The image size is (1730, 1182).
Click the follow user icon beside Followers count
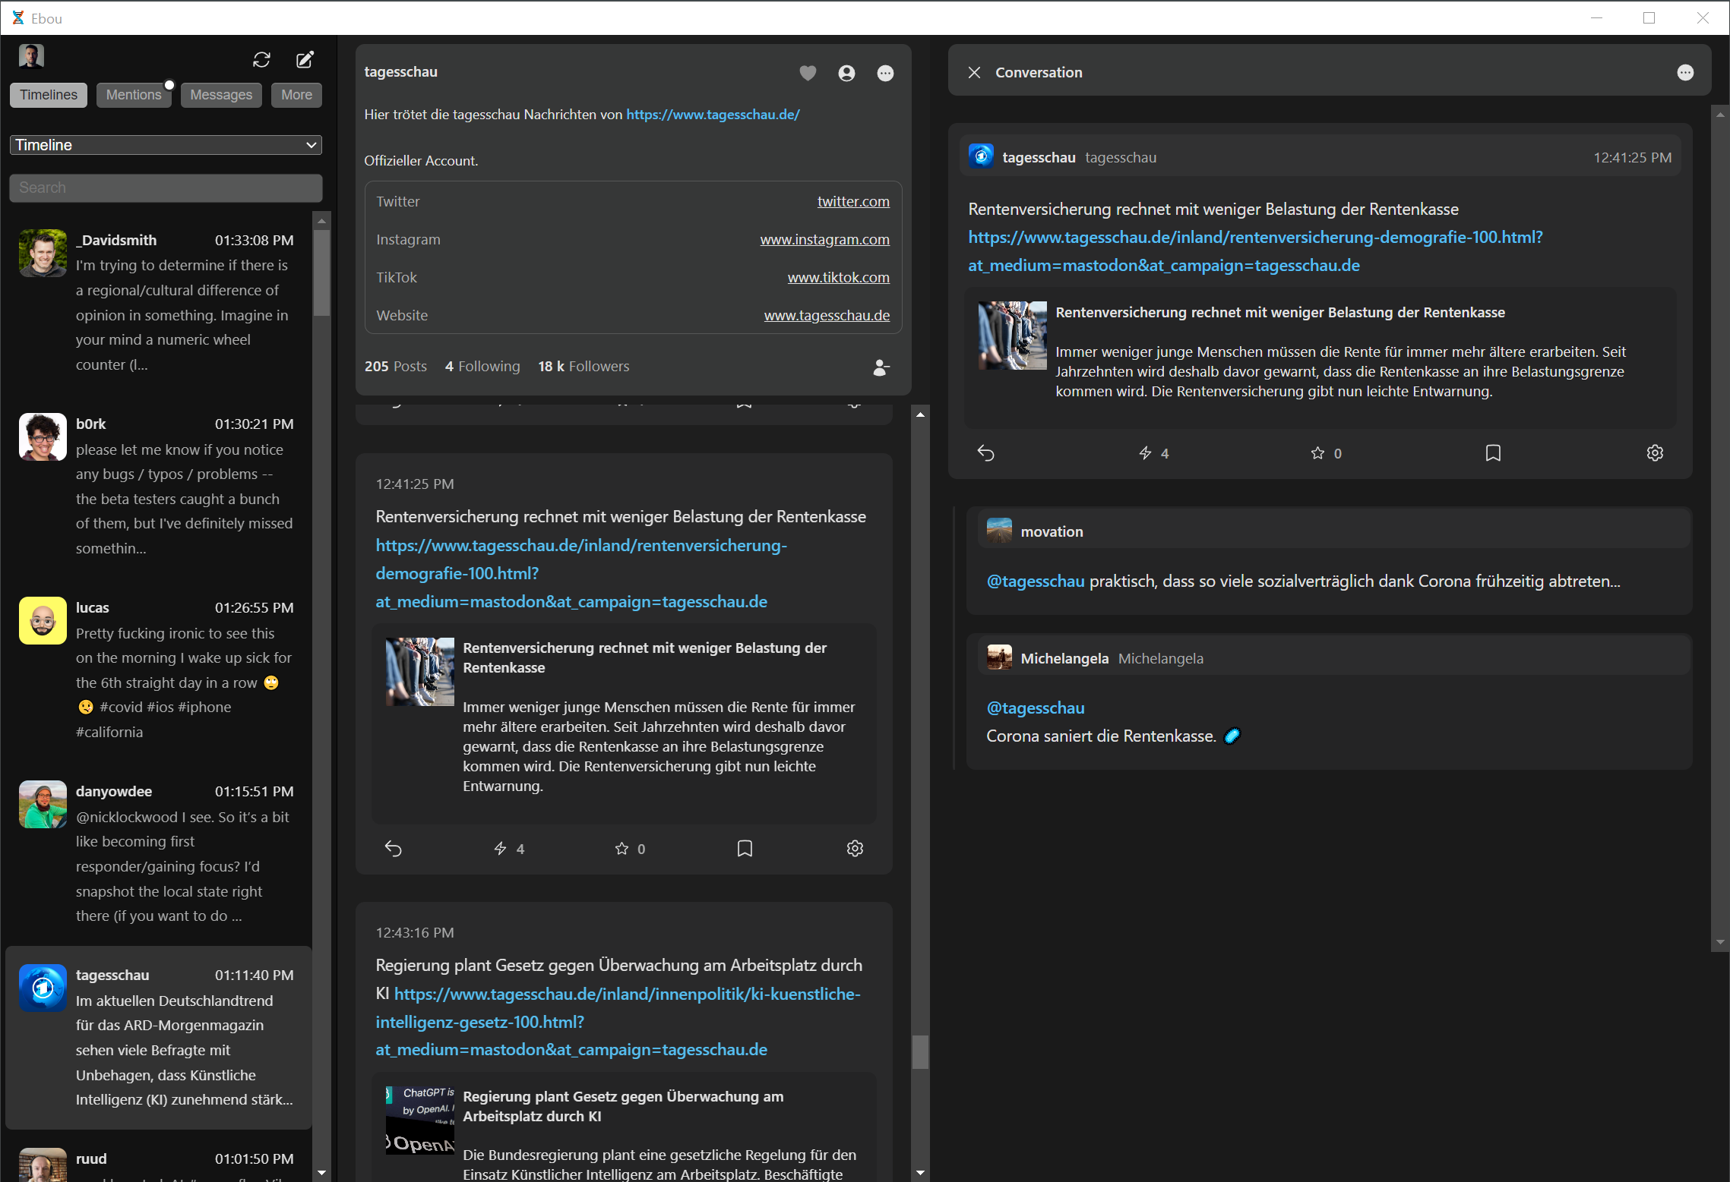(881, 367)
